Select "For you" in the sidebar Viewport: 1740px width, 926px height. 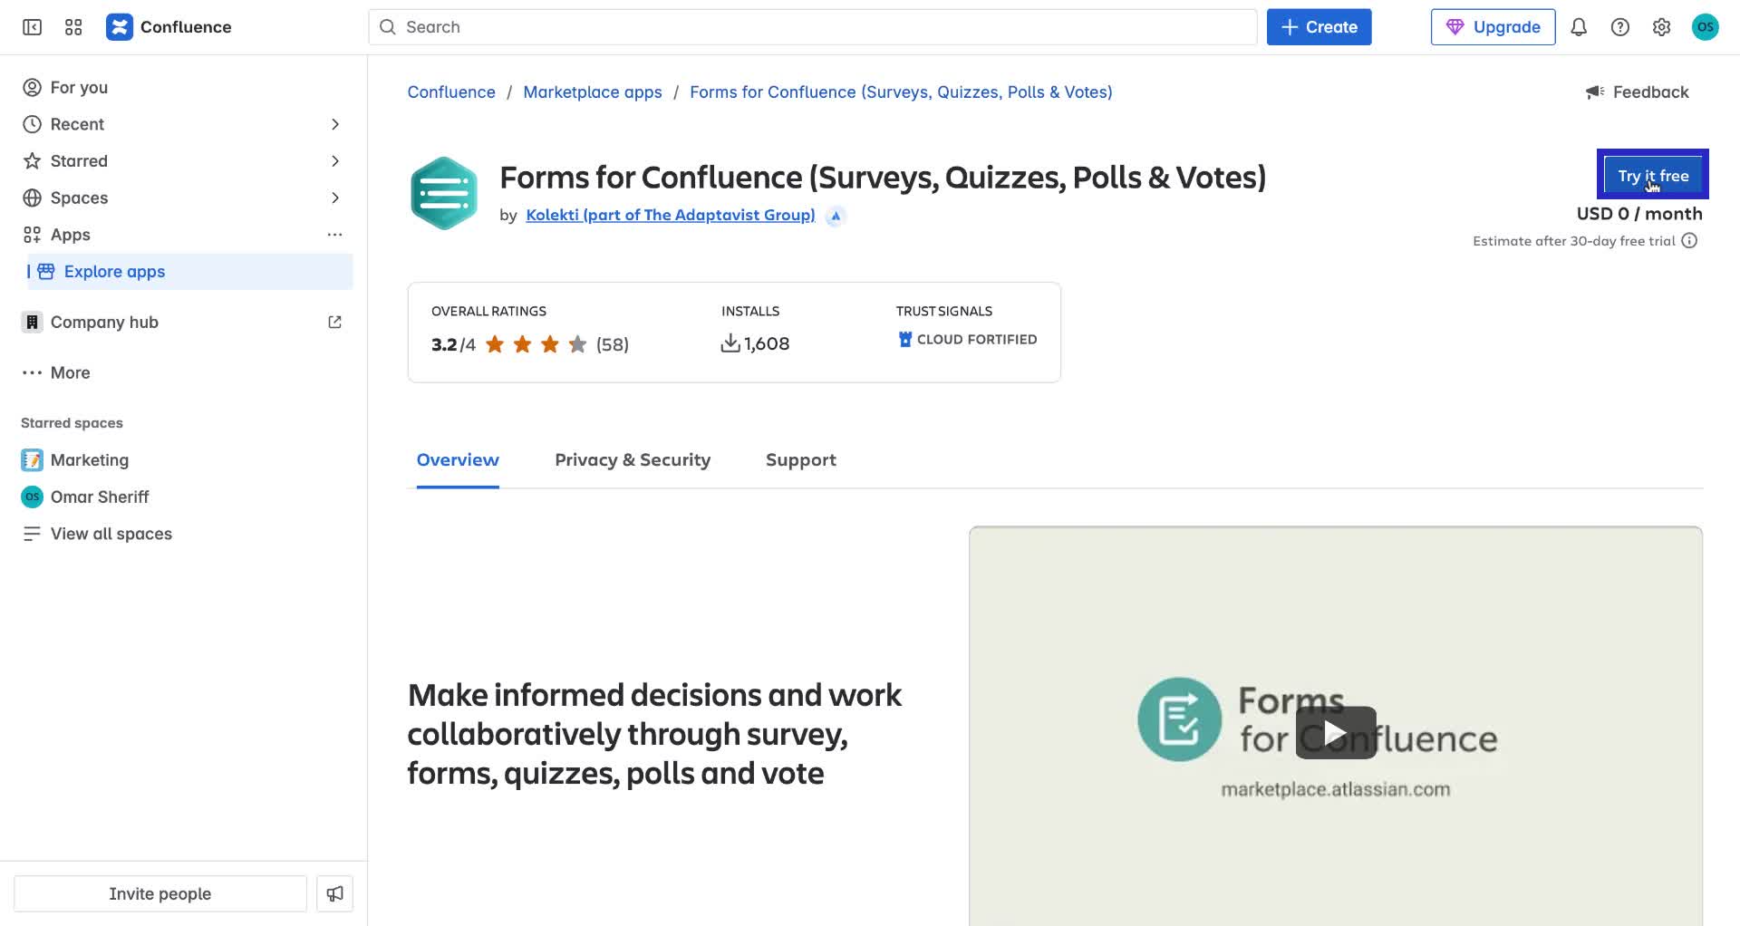(77, 87)
